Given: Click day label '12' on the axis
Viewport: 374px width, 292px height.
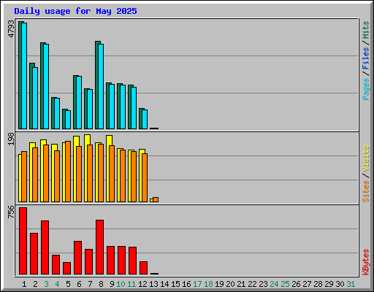Looking at the screenshot, I should (x=142, y=284).
